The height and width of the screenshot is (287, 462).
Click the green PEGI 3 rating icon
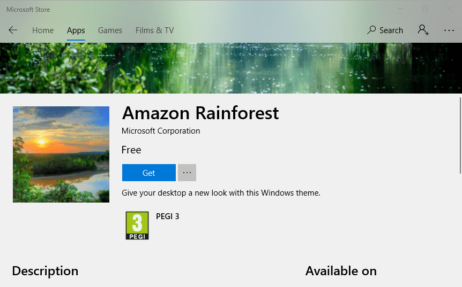pyautogui.click(x=137, y=225)
